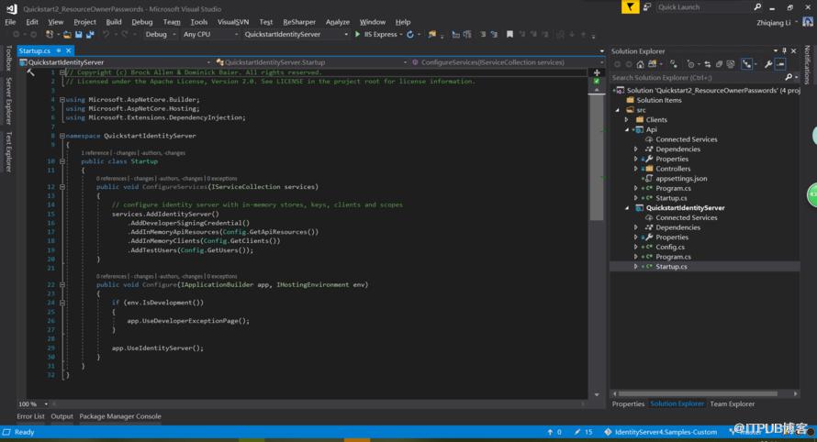Open the Error List tab
The height and width of the screenshot is (442, 817).
pyautogui.click(x=30, y=416)
